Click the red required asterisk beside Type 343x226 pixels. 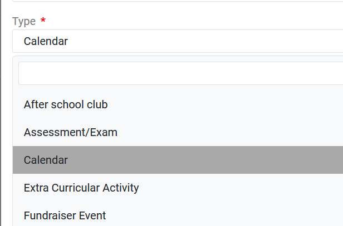point(43,21)
